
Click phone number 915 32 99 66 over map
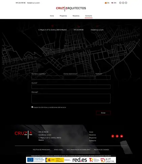coord(79,30)
